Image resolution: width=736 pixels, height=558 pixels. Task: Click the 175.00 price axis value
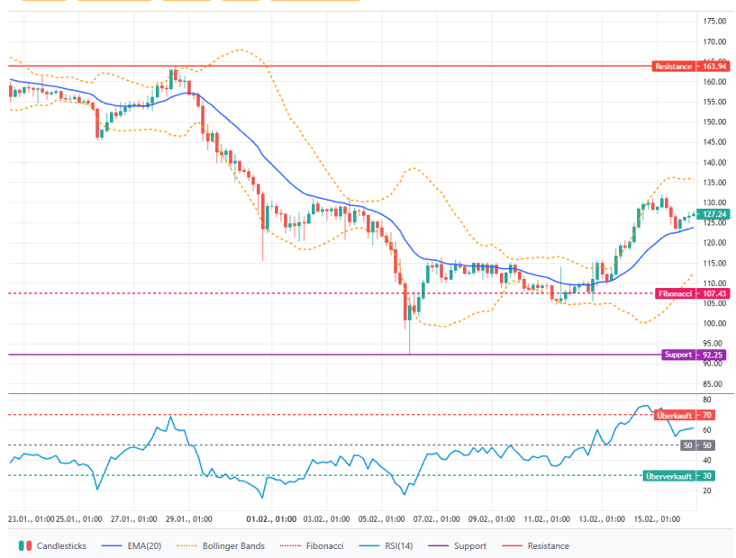(x=714, y=21)
